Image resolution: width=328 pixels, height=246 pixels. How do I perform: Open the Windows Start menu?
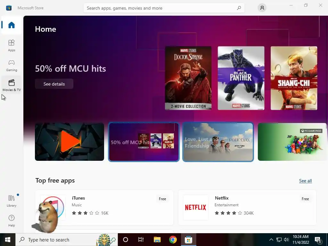(x=8, y=240)
